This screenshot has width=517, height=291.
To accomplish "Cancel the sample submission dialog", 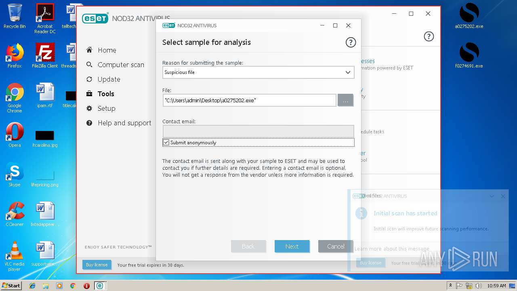I will point(336,246).
